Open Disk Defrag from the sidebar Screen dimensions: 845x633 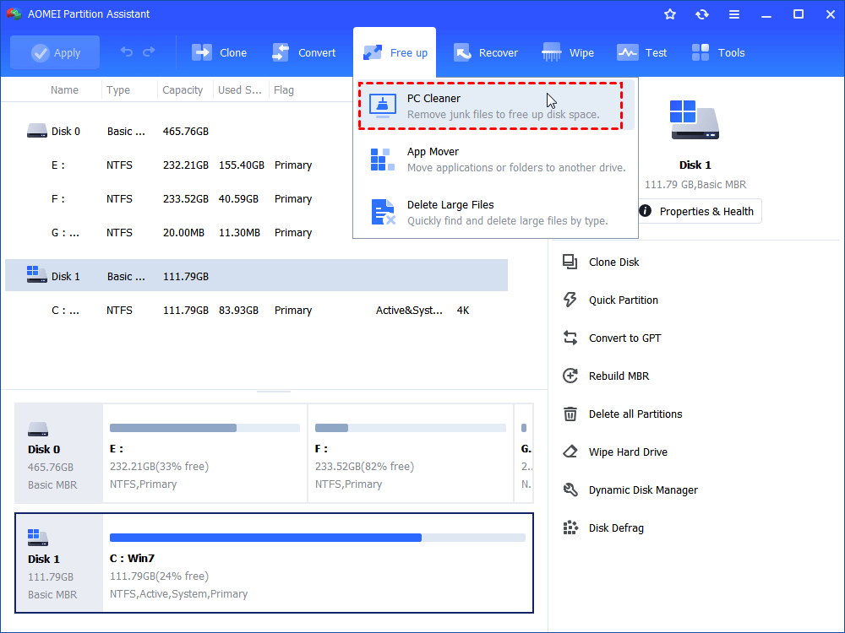pyautogui.click(x=617, y=527)
